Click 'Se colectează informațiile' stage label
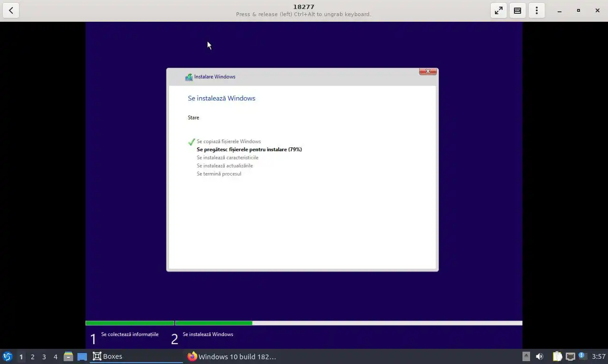 (x=130, y=334)
